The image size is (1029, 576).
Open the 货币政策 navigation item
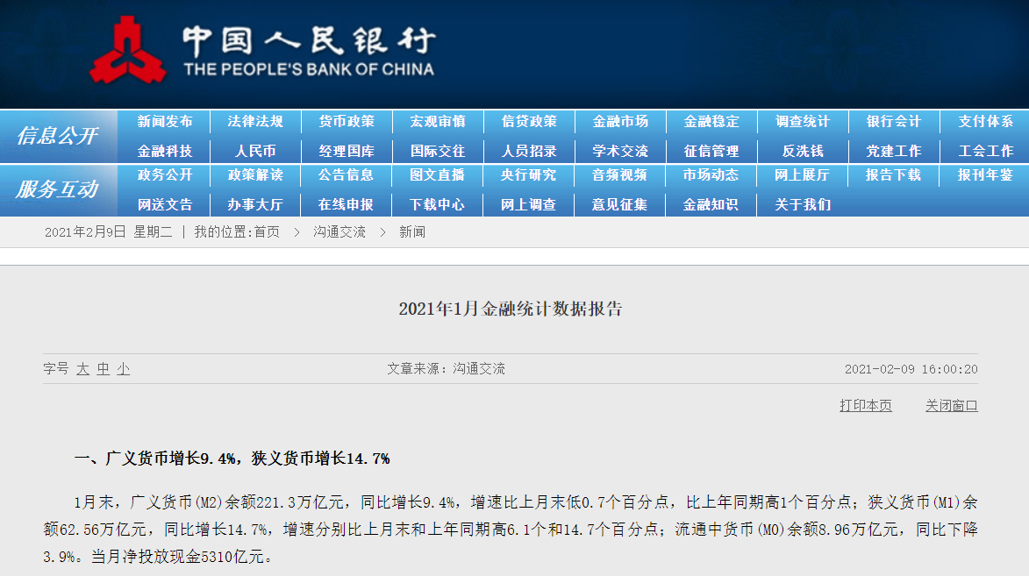347,122
